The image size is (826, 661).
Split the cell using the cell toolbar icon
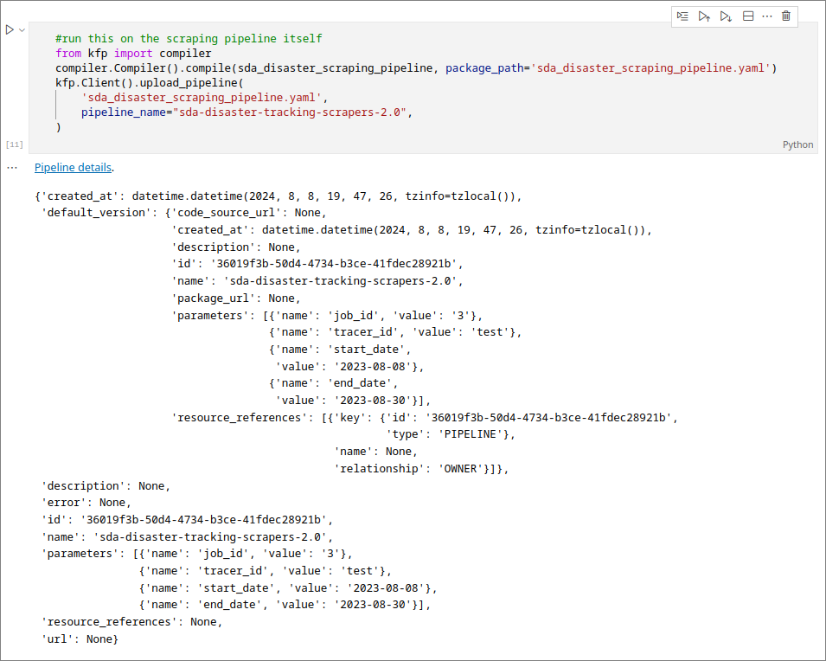748,16
